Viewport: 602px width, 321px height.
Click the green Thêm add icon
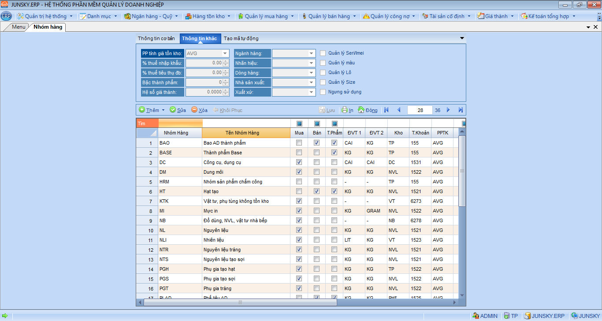point(142,110)
